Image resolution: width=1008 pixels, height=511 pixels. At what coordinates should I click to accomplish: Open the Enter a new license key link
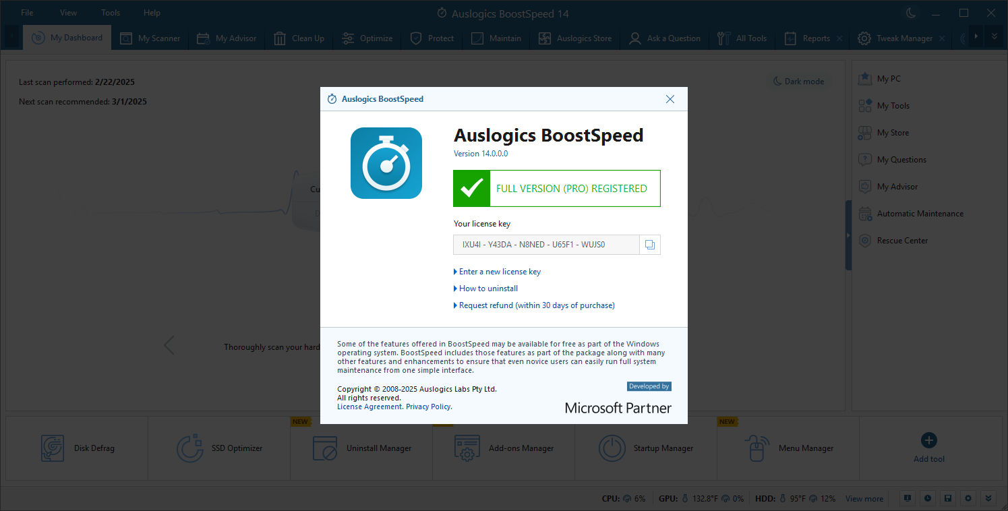[500, 272]
